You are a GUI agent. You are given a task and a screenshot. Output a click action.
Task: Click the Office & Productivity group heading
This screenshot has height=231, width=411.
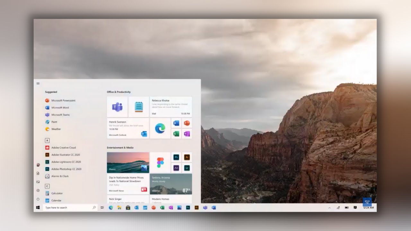(119, 92)
